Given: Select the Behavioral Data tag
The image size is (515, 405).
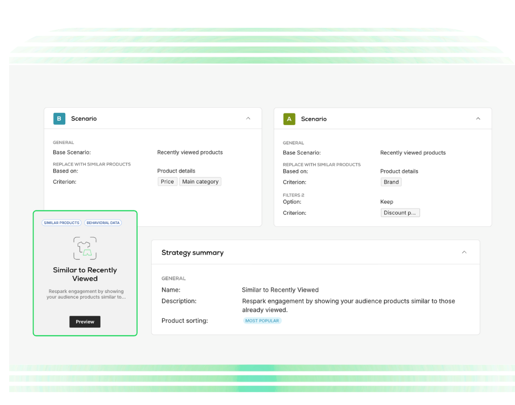Looking at the screenshot, I should point(103,223).
